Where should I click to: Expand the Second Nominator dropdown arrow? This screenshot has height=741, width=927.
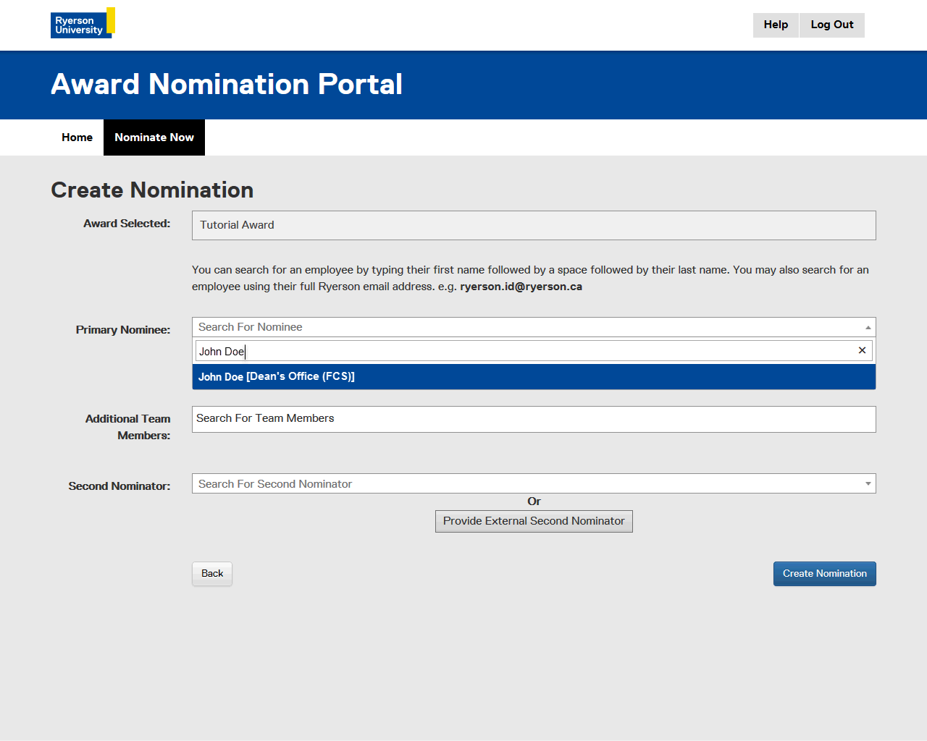(x=868, y=483)
